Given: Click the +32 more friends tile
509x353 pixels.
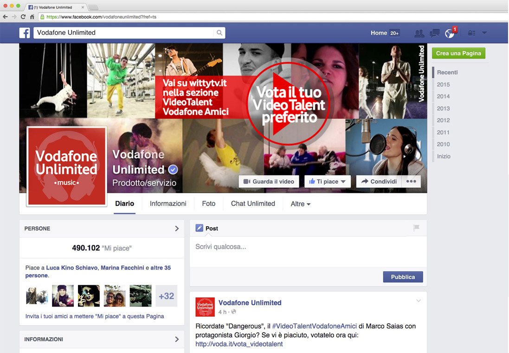Looking at the screenshot, I should click(x=166, y=296).
